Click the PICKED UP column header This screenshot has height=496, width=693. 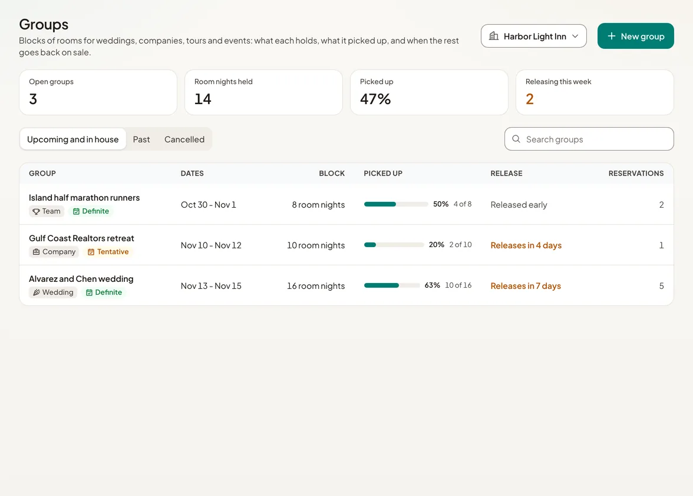pyautogui.click(x=383, y=174)
